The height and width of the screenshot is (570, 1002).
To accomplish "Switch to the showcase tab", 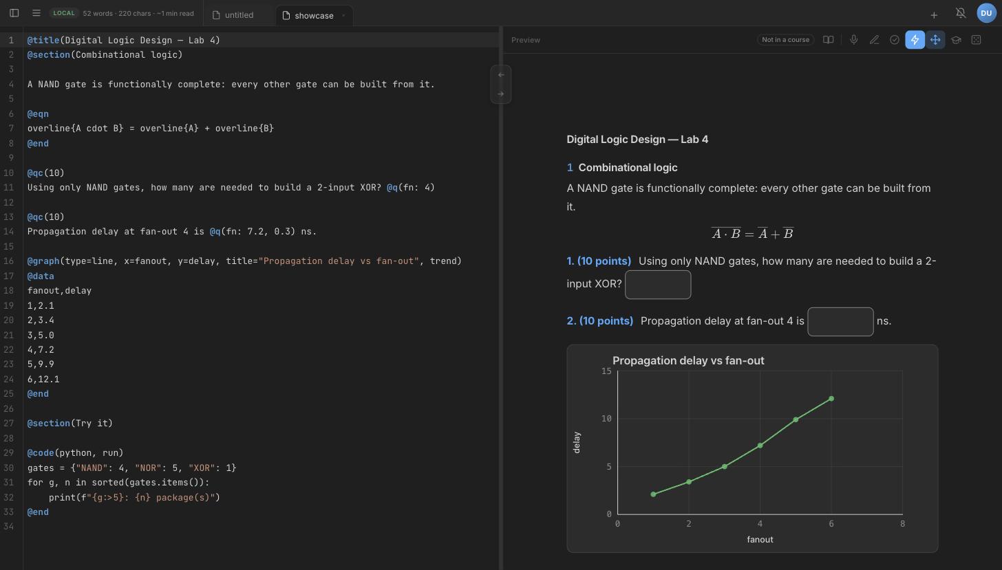I will 314,15.
